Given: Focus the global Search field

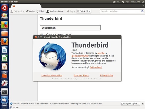Looking at the screenshot, I should [x=120, y=11].
